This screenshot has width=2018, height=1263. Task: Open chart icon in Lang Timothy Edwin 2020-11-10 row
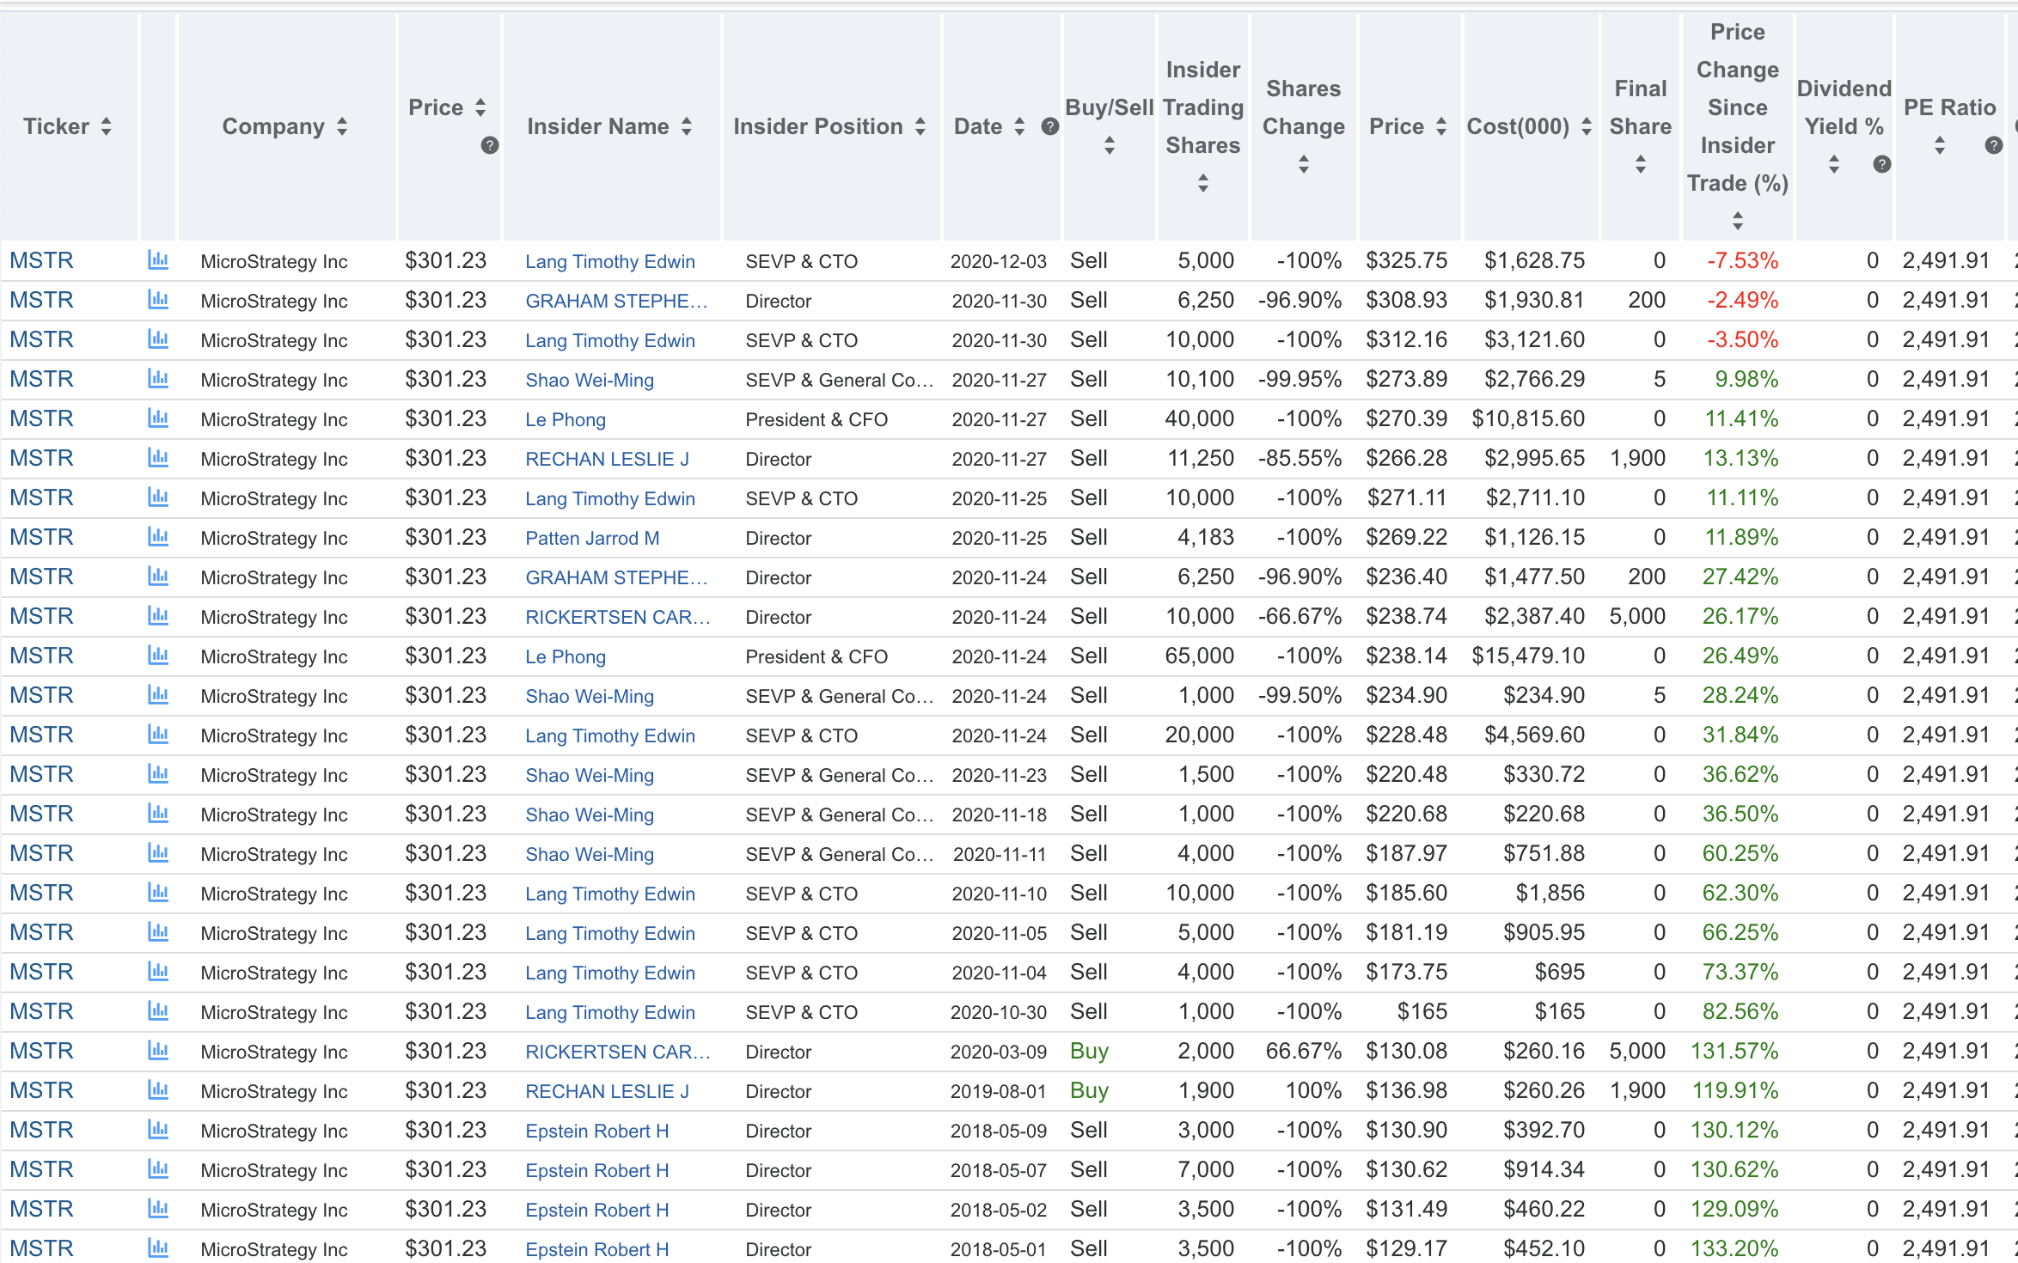pos(158,893)
